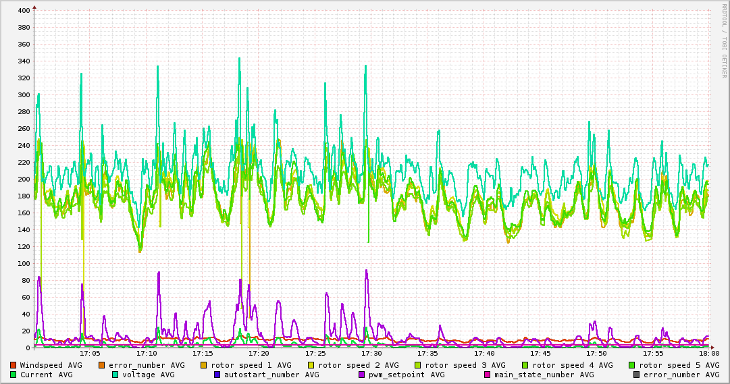Image resolution: width=730 pixels, height=384 pixels.
Task: Select the green Current AVG legend square
Action: 14,375
